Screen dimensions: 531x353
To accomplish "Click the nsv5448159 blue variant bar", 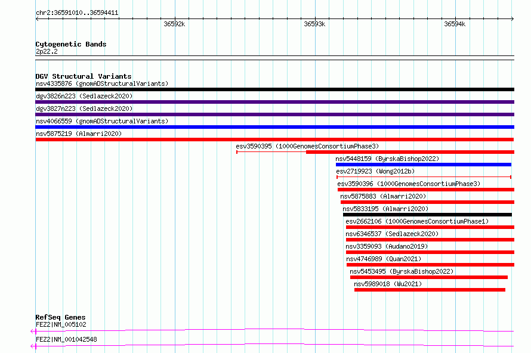I will coord(424,165).
